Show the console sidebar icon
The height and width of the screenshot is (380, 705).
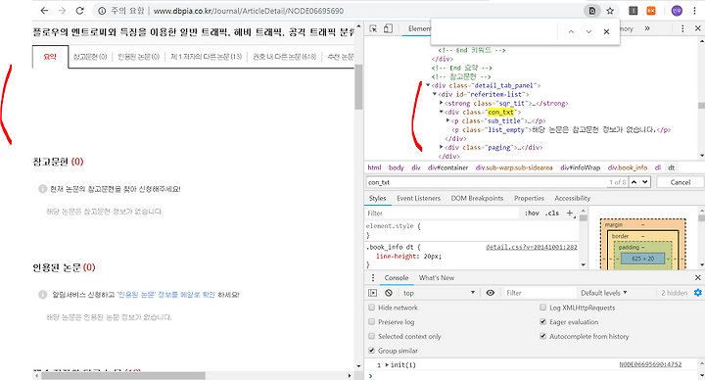tap(373, 293)
